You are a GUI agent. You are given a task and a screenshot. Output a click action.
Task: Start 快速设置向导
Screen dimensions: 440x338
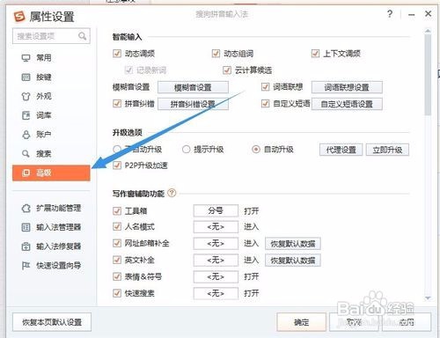click(51, 266)
